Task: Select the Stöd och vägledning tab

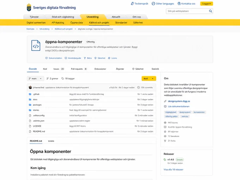Action: 63,17
